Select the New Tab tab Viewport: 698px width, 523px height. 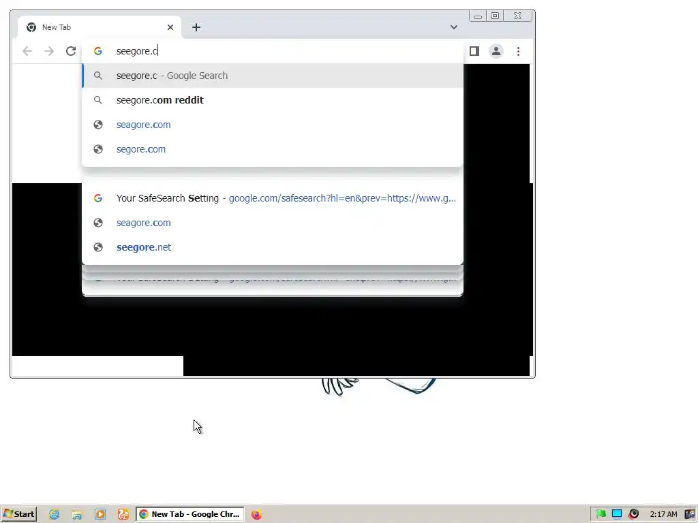click(x=100, y=27)
